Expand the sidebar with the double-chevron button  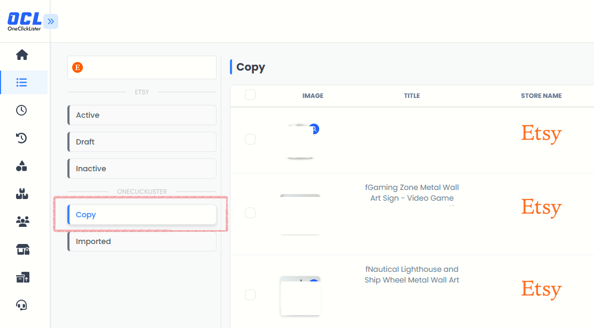point(51,21)
